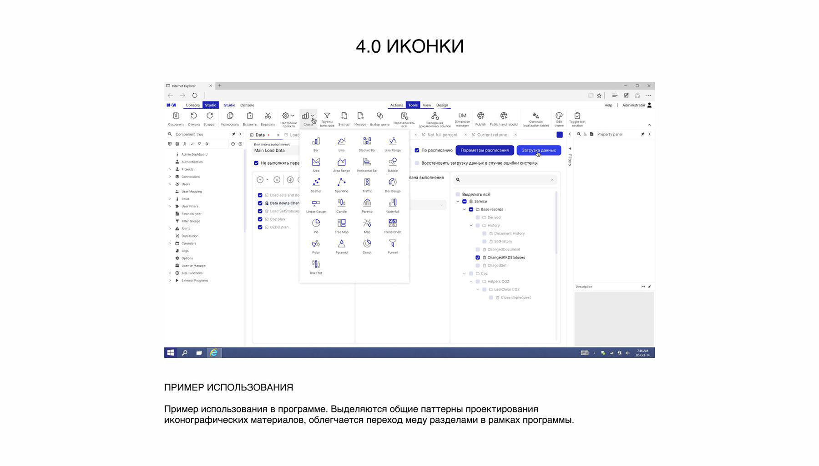The width and height of the screenshot is (819, 466).
Task: Choose the Donut chart icon
Action: click(x=367, y=244)
